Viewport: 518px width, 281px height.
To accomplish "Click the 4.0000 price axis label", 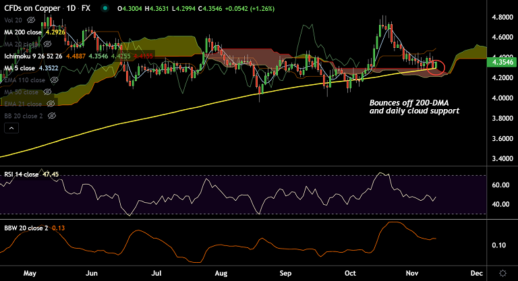I will [x=502, y=98].
